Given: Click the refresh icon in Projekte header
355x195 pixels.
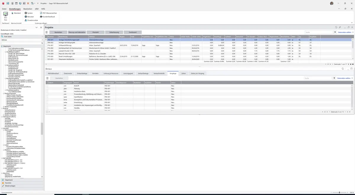Looking at the screenshot, I should [336, 27].
